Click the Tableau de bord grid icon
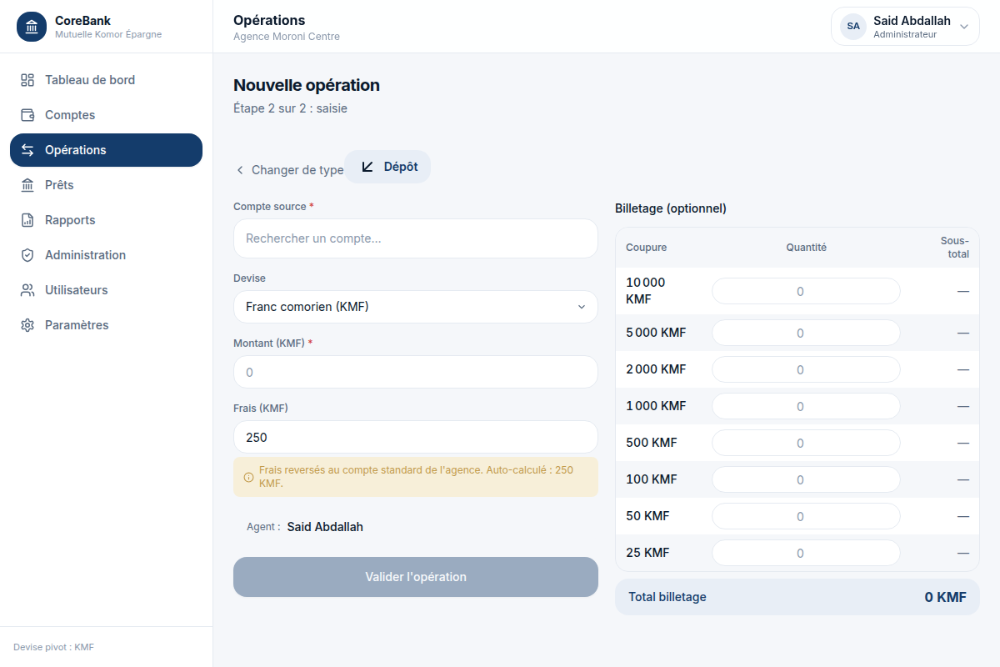Screen dimensions: 1000x667 27,80
